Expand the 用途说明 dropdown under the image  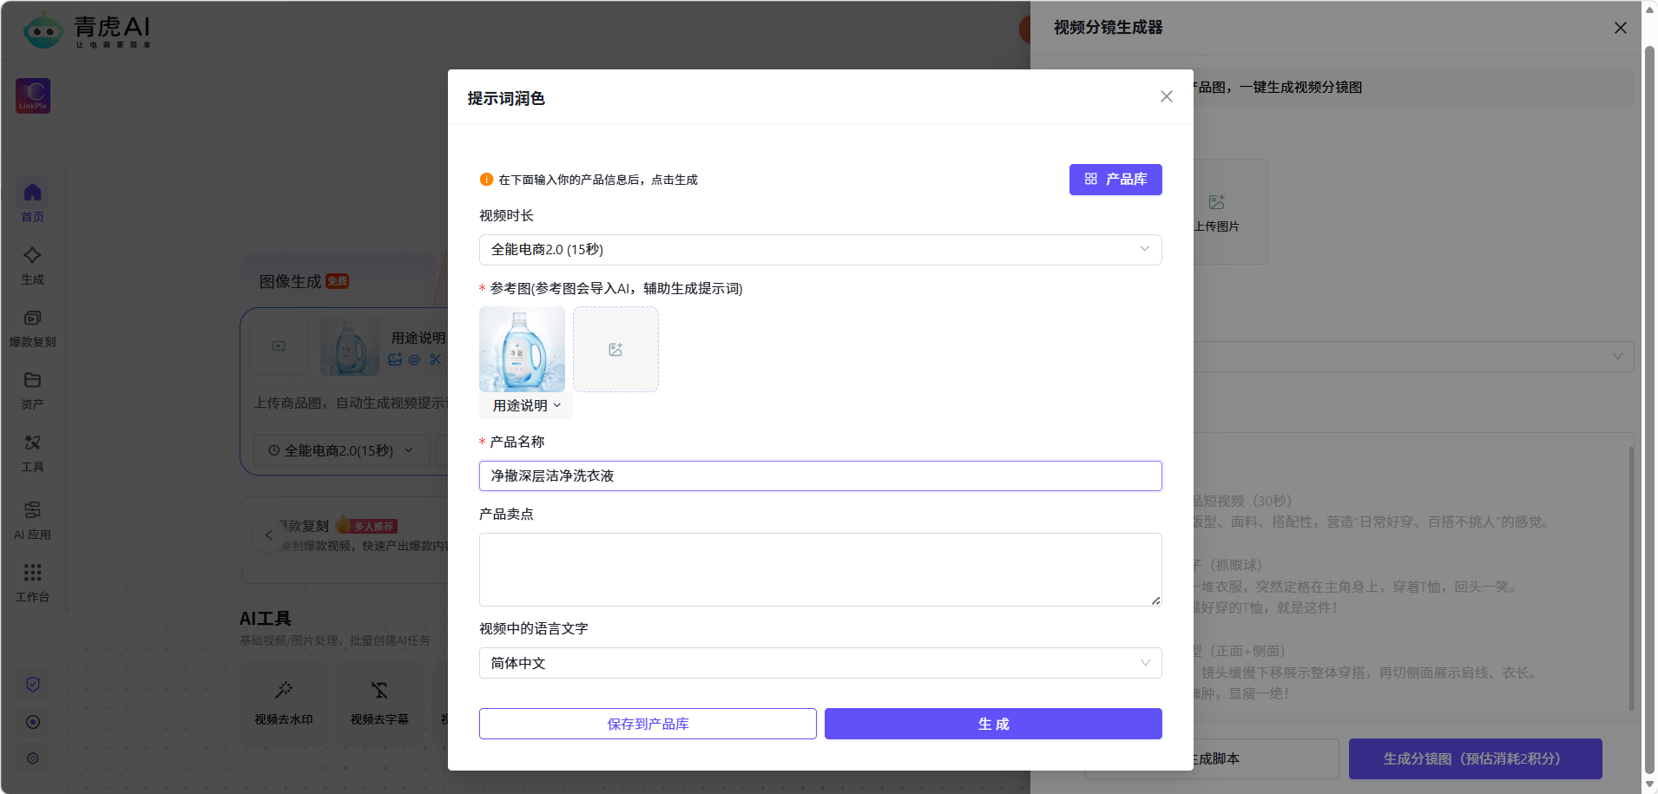pyautogui.click(x=526, y=405)
